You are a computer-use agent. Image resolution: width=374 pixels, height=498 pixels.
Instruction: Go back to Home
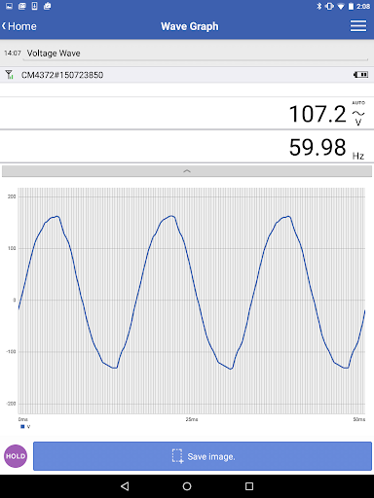coord(19,26)
